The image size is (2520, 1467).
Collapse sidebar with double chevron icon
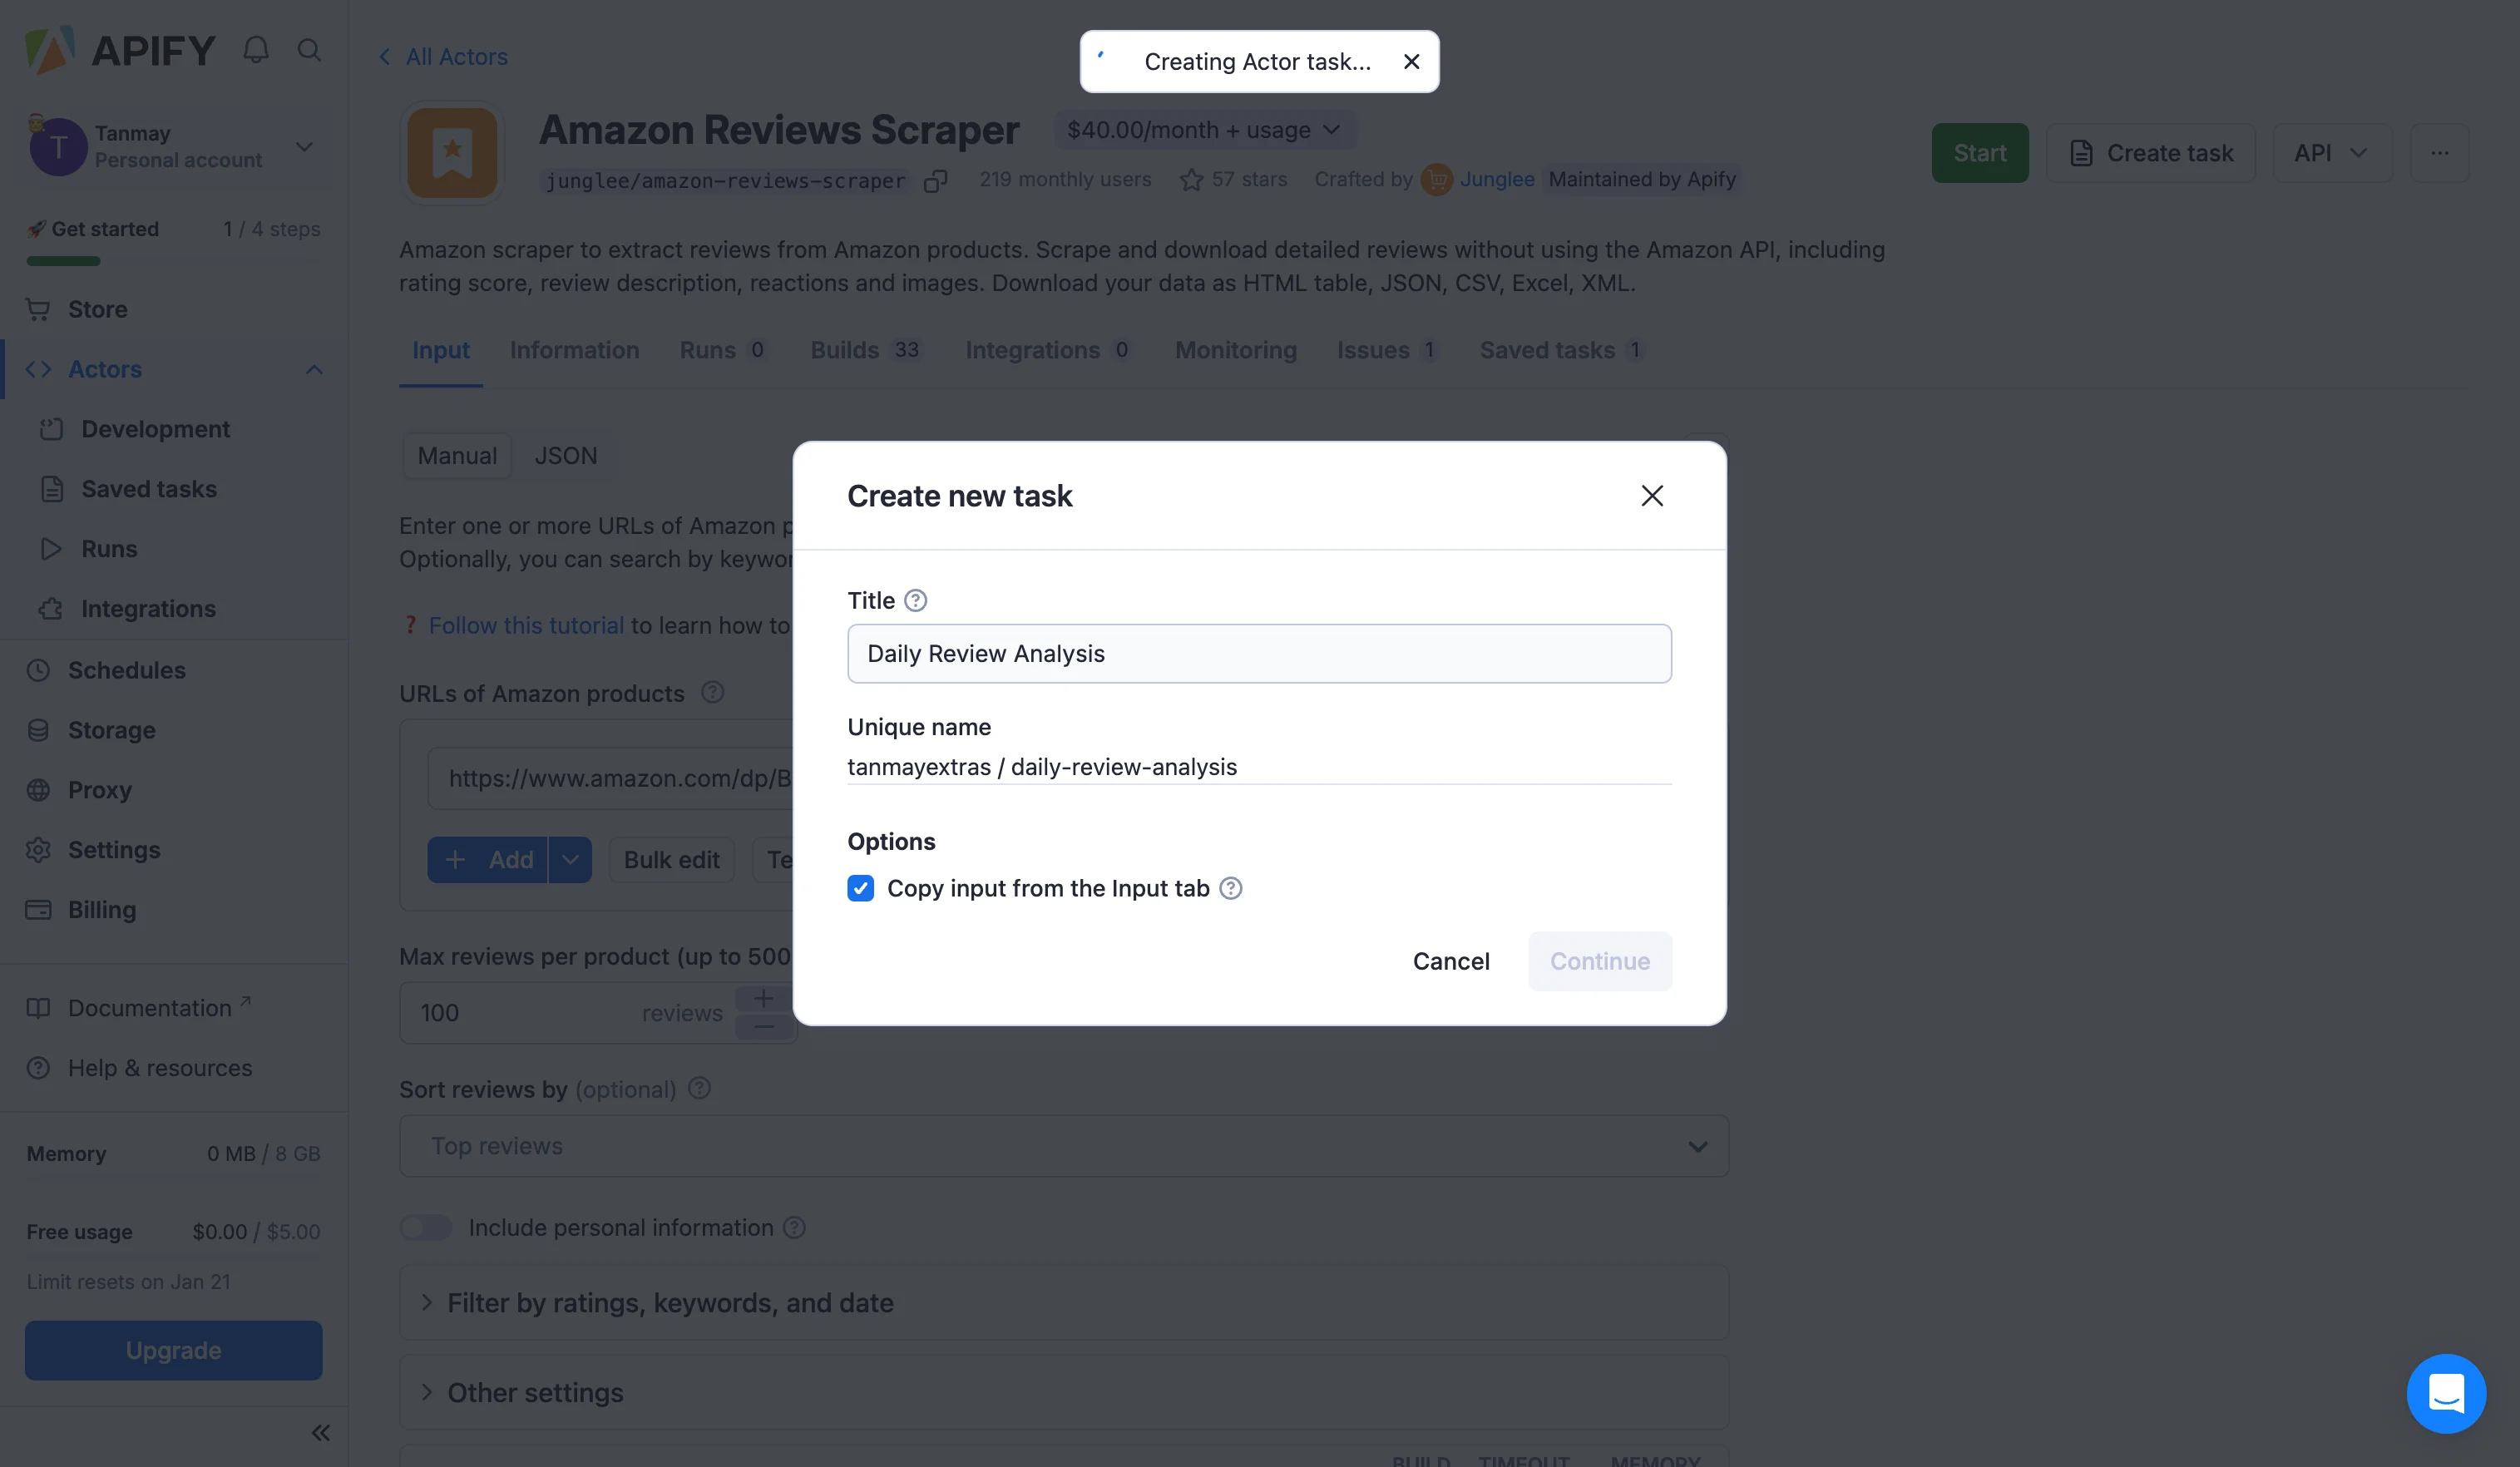click(320, 1433)
